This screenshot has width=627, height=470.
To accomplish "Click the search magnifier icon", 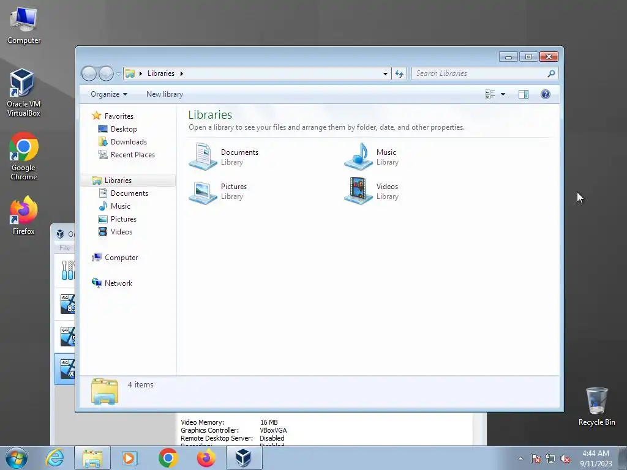I will [551, 73].
